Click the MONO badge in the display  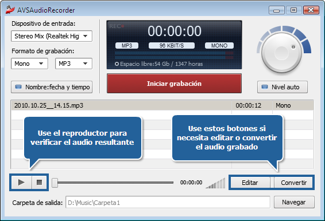(x=219, y=45)
